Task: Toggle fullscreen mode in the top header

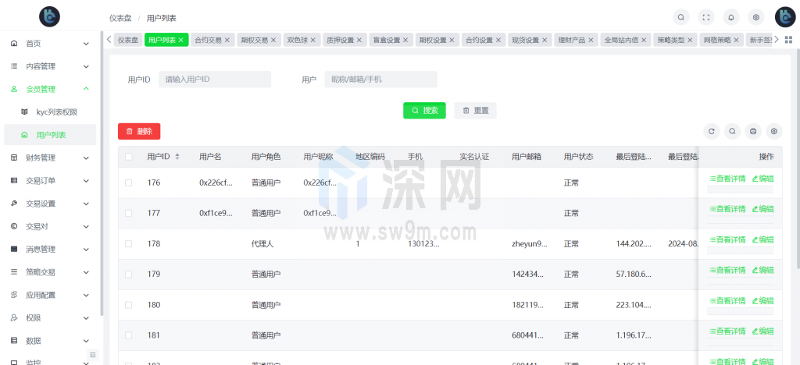Action: 706,16
